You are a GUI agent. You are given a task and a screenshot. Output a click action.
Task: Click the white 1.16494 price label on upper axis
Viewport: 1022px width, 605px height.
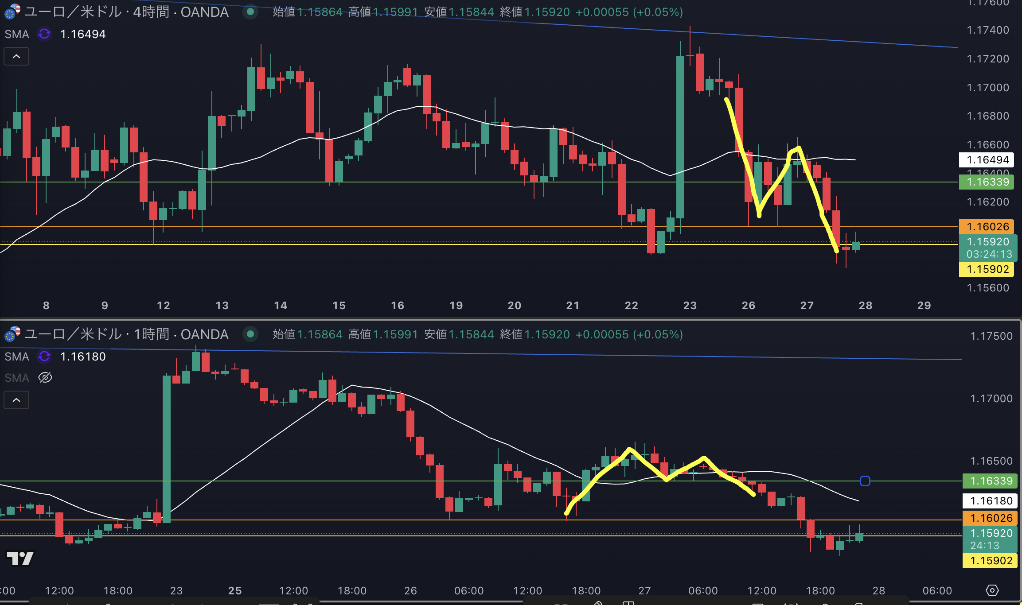[987, 160]
